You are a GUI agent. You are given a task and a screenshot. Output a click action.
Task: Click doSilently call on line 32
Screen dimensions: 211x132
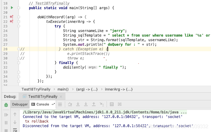pos(74,67)
